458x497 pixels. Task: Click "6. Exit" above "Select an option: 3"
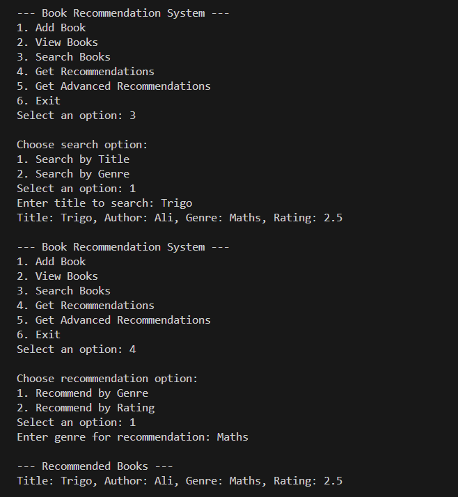pyautogui.click(x=39, y=101)
